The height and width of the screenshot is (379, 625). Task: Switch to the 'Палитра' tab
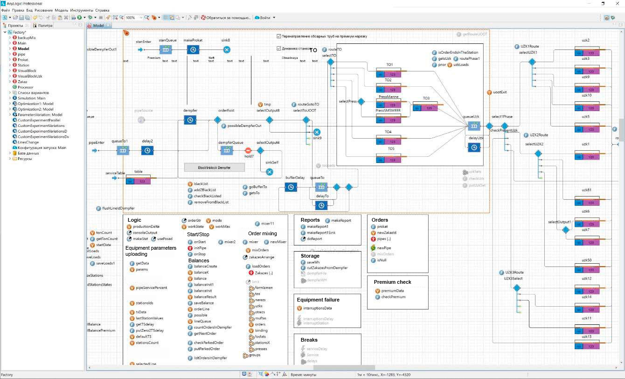[x=45, y=26]
